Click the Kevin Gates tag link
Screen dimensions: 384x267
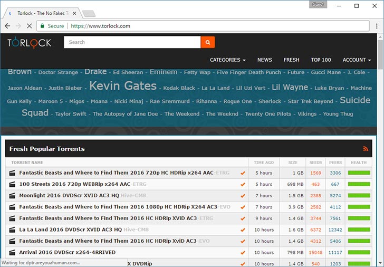point(123,86)
